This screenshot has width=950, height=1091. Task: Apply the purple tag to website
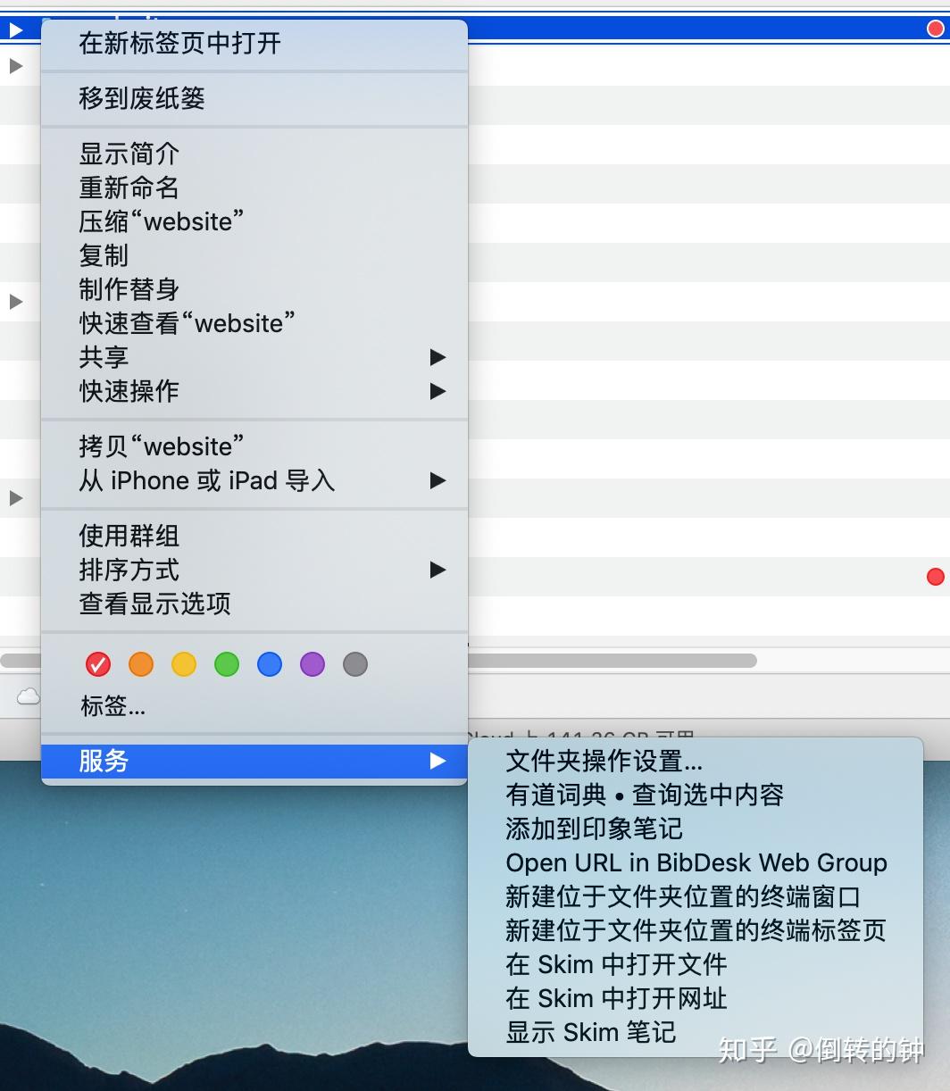coord(312,664)
